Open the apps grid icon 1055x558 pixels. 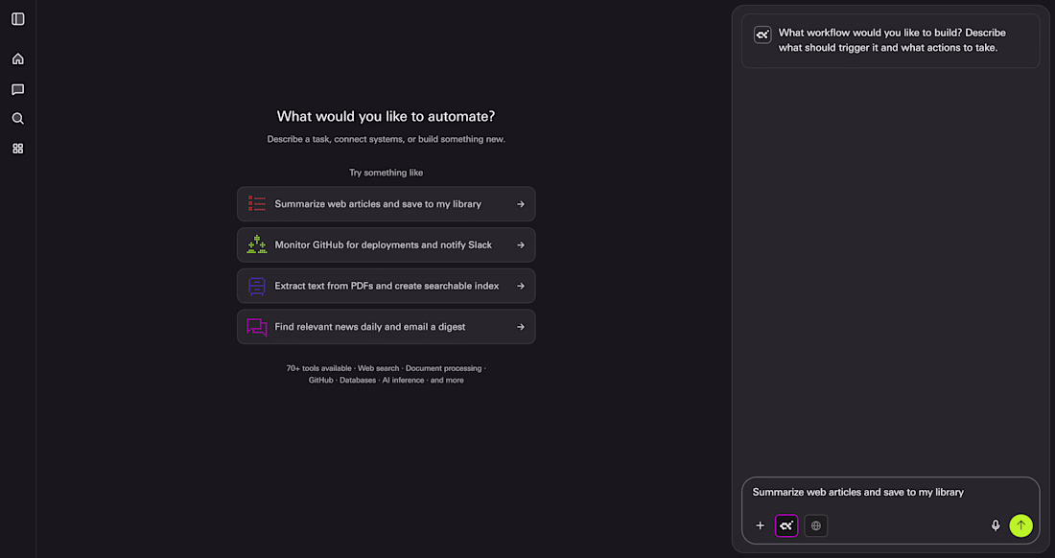click(17, 149)
